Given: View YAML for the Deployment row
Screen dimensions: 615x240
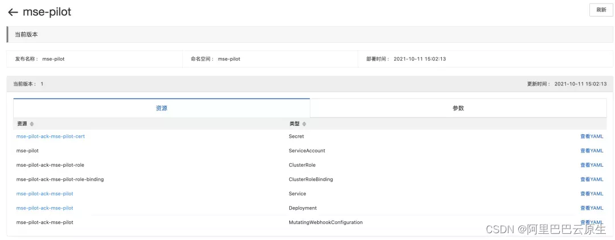Looking at the screenshot, I should pos(592,208).
